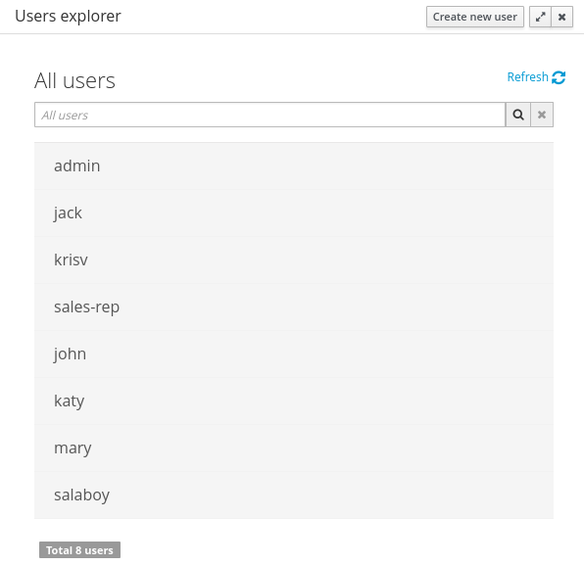Focus the All users search field

[269, 115]
